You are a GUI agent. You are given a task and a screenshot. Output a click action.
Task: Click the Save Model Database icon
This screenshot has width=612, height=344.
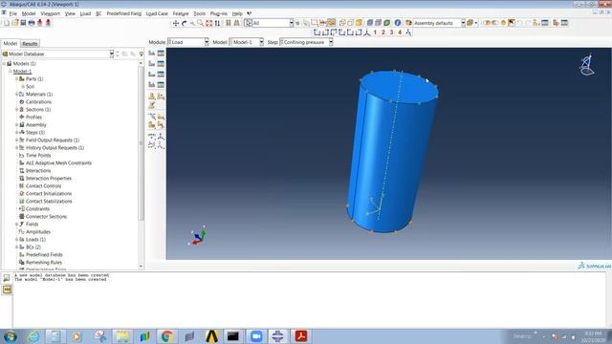(23, 23)
